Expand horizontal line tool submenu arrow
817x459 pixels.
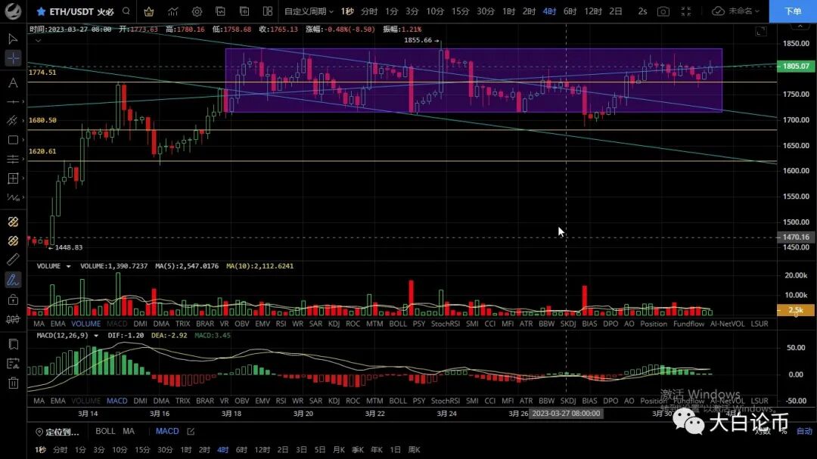23,101
